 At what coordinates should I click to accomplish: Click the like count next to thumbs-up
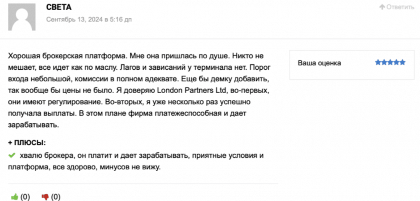tap(25, 197)
